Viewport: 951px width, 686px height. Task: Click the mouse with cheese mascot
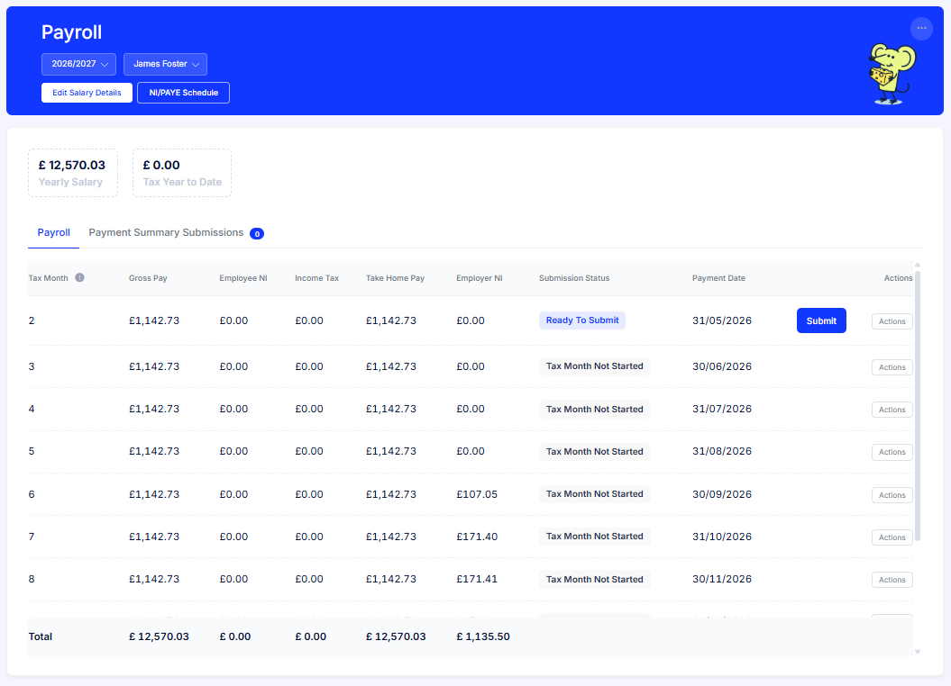(x=892, y=74)
